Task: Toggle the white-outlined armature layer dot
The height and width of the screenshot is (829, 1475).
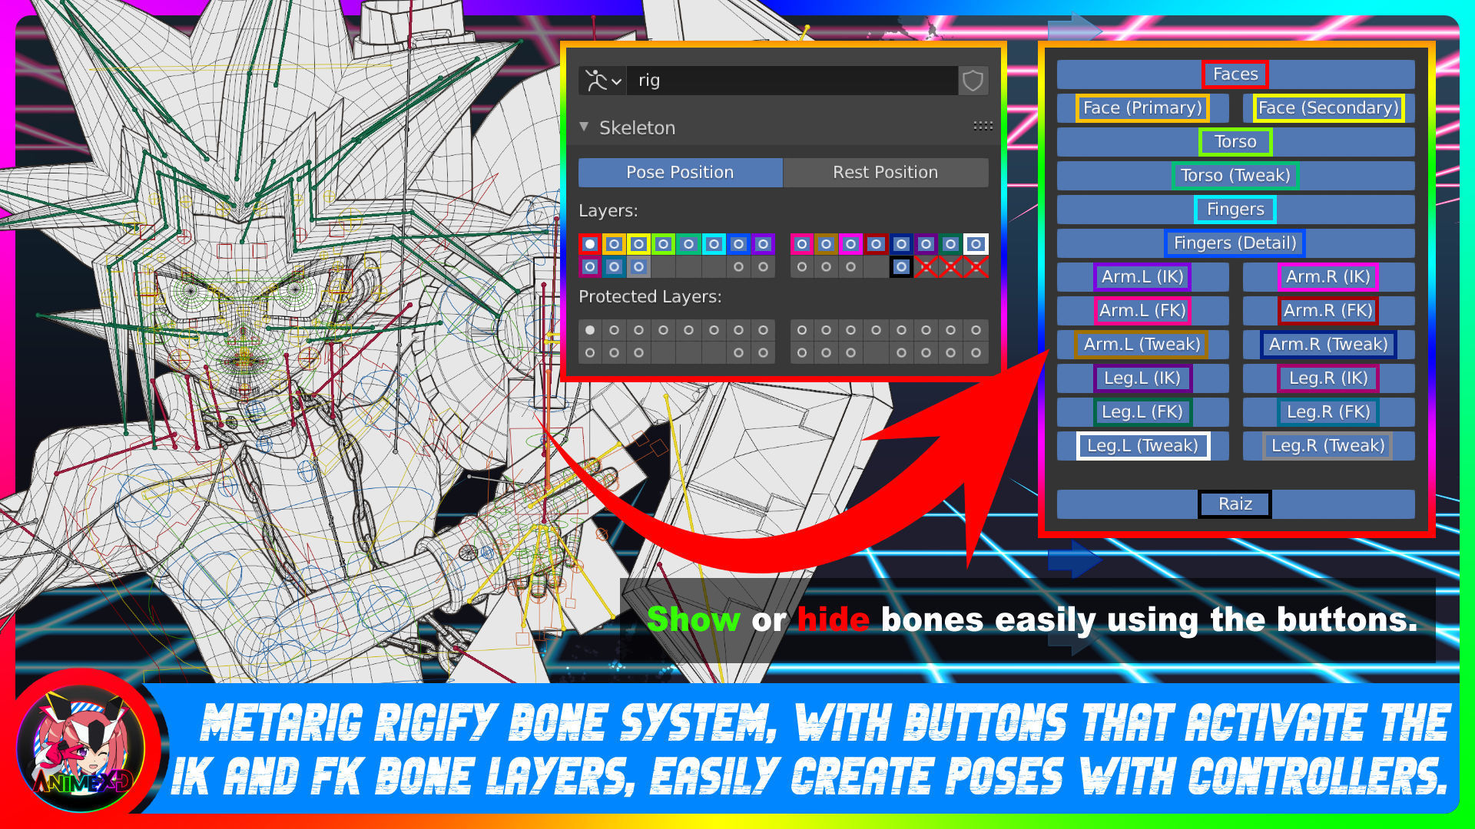Action: [x=976, y=244]
